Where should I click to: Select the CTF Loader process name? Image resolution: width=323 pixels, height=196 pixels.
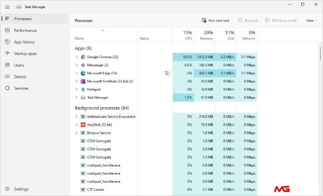96,190
